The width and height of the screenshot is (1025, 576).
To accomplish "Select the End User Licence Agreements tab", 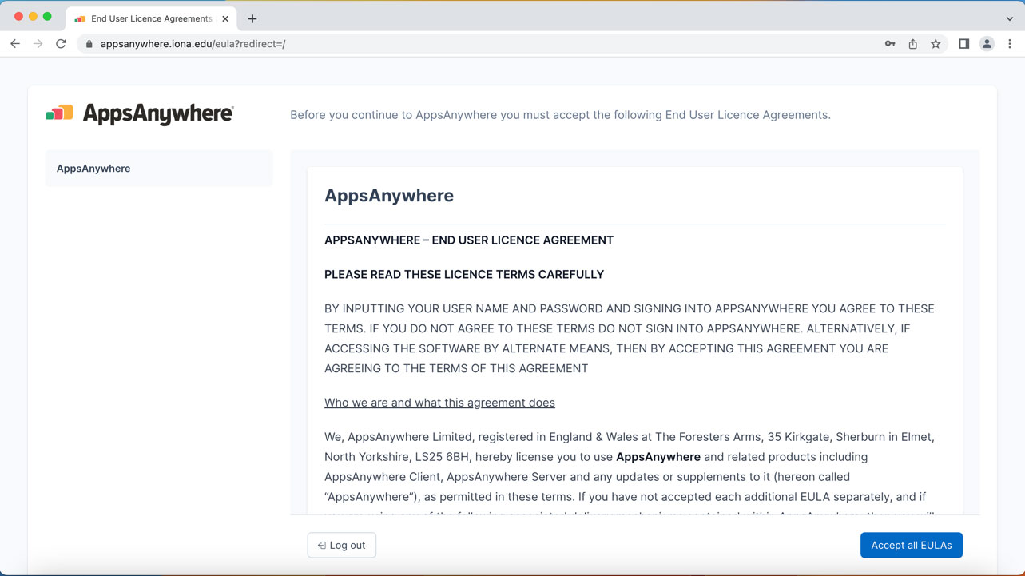I will coord(150,18).
